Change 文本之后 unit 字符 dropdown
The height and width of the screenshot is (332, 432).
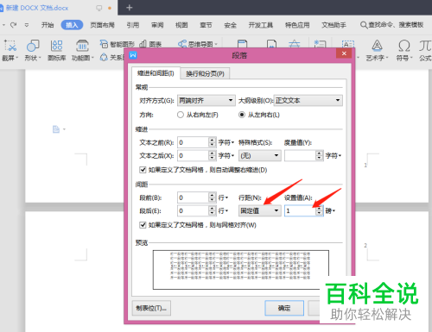[226, 155]
